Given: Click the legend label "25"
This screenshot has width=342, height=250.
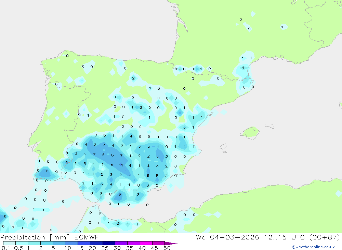Looking at the screenshot, I should pyautogui.click(x=105, y=248).
